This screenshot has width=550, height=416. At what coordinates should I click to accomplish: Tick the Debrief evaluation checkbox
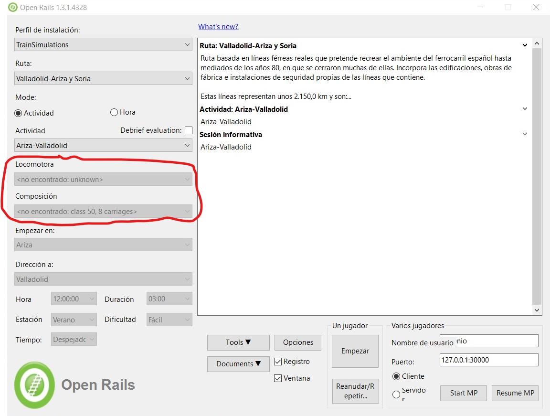coord(189,130)
